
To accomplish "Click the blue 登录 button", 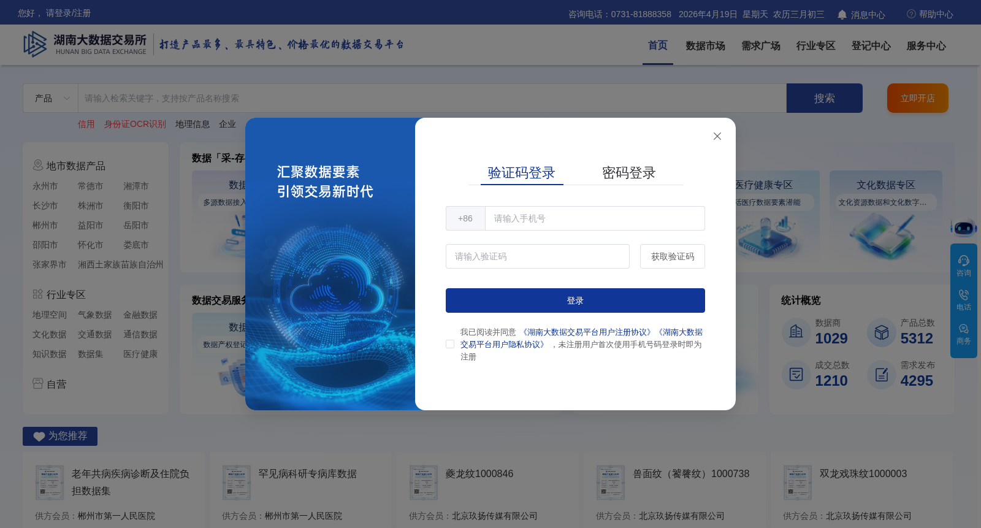I will (575, 300).
